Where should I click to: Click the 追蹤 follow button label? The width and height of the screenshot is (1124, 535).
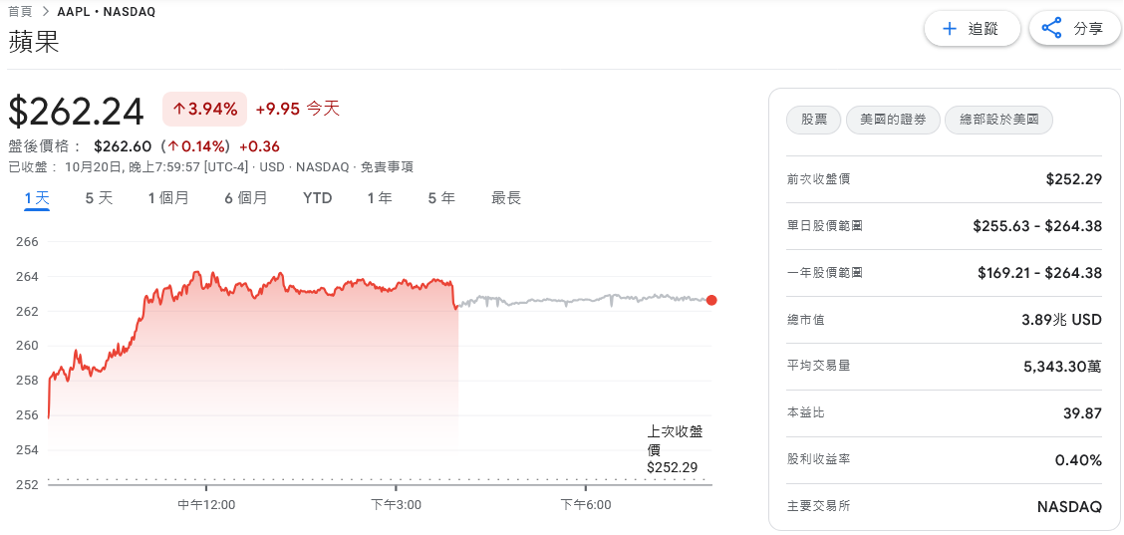983,29
